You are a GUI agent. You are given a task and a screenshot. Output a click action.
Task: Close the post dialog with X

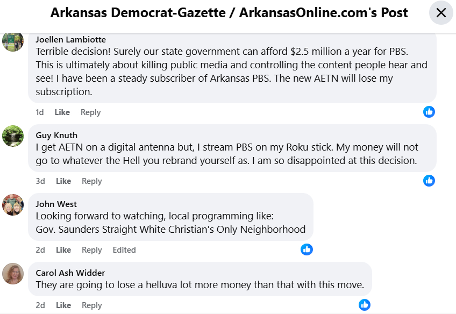pos(441,13)
